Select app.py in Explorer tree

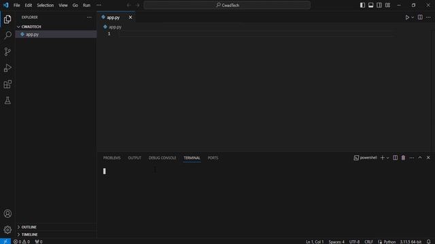click(56, 35)
